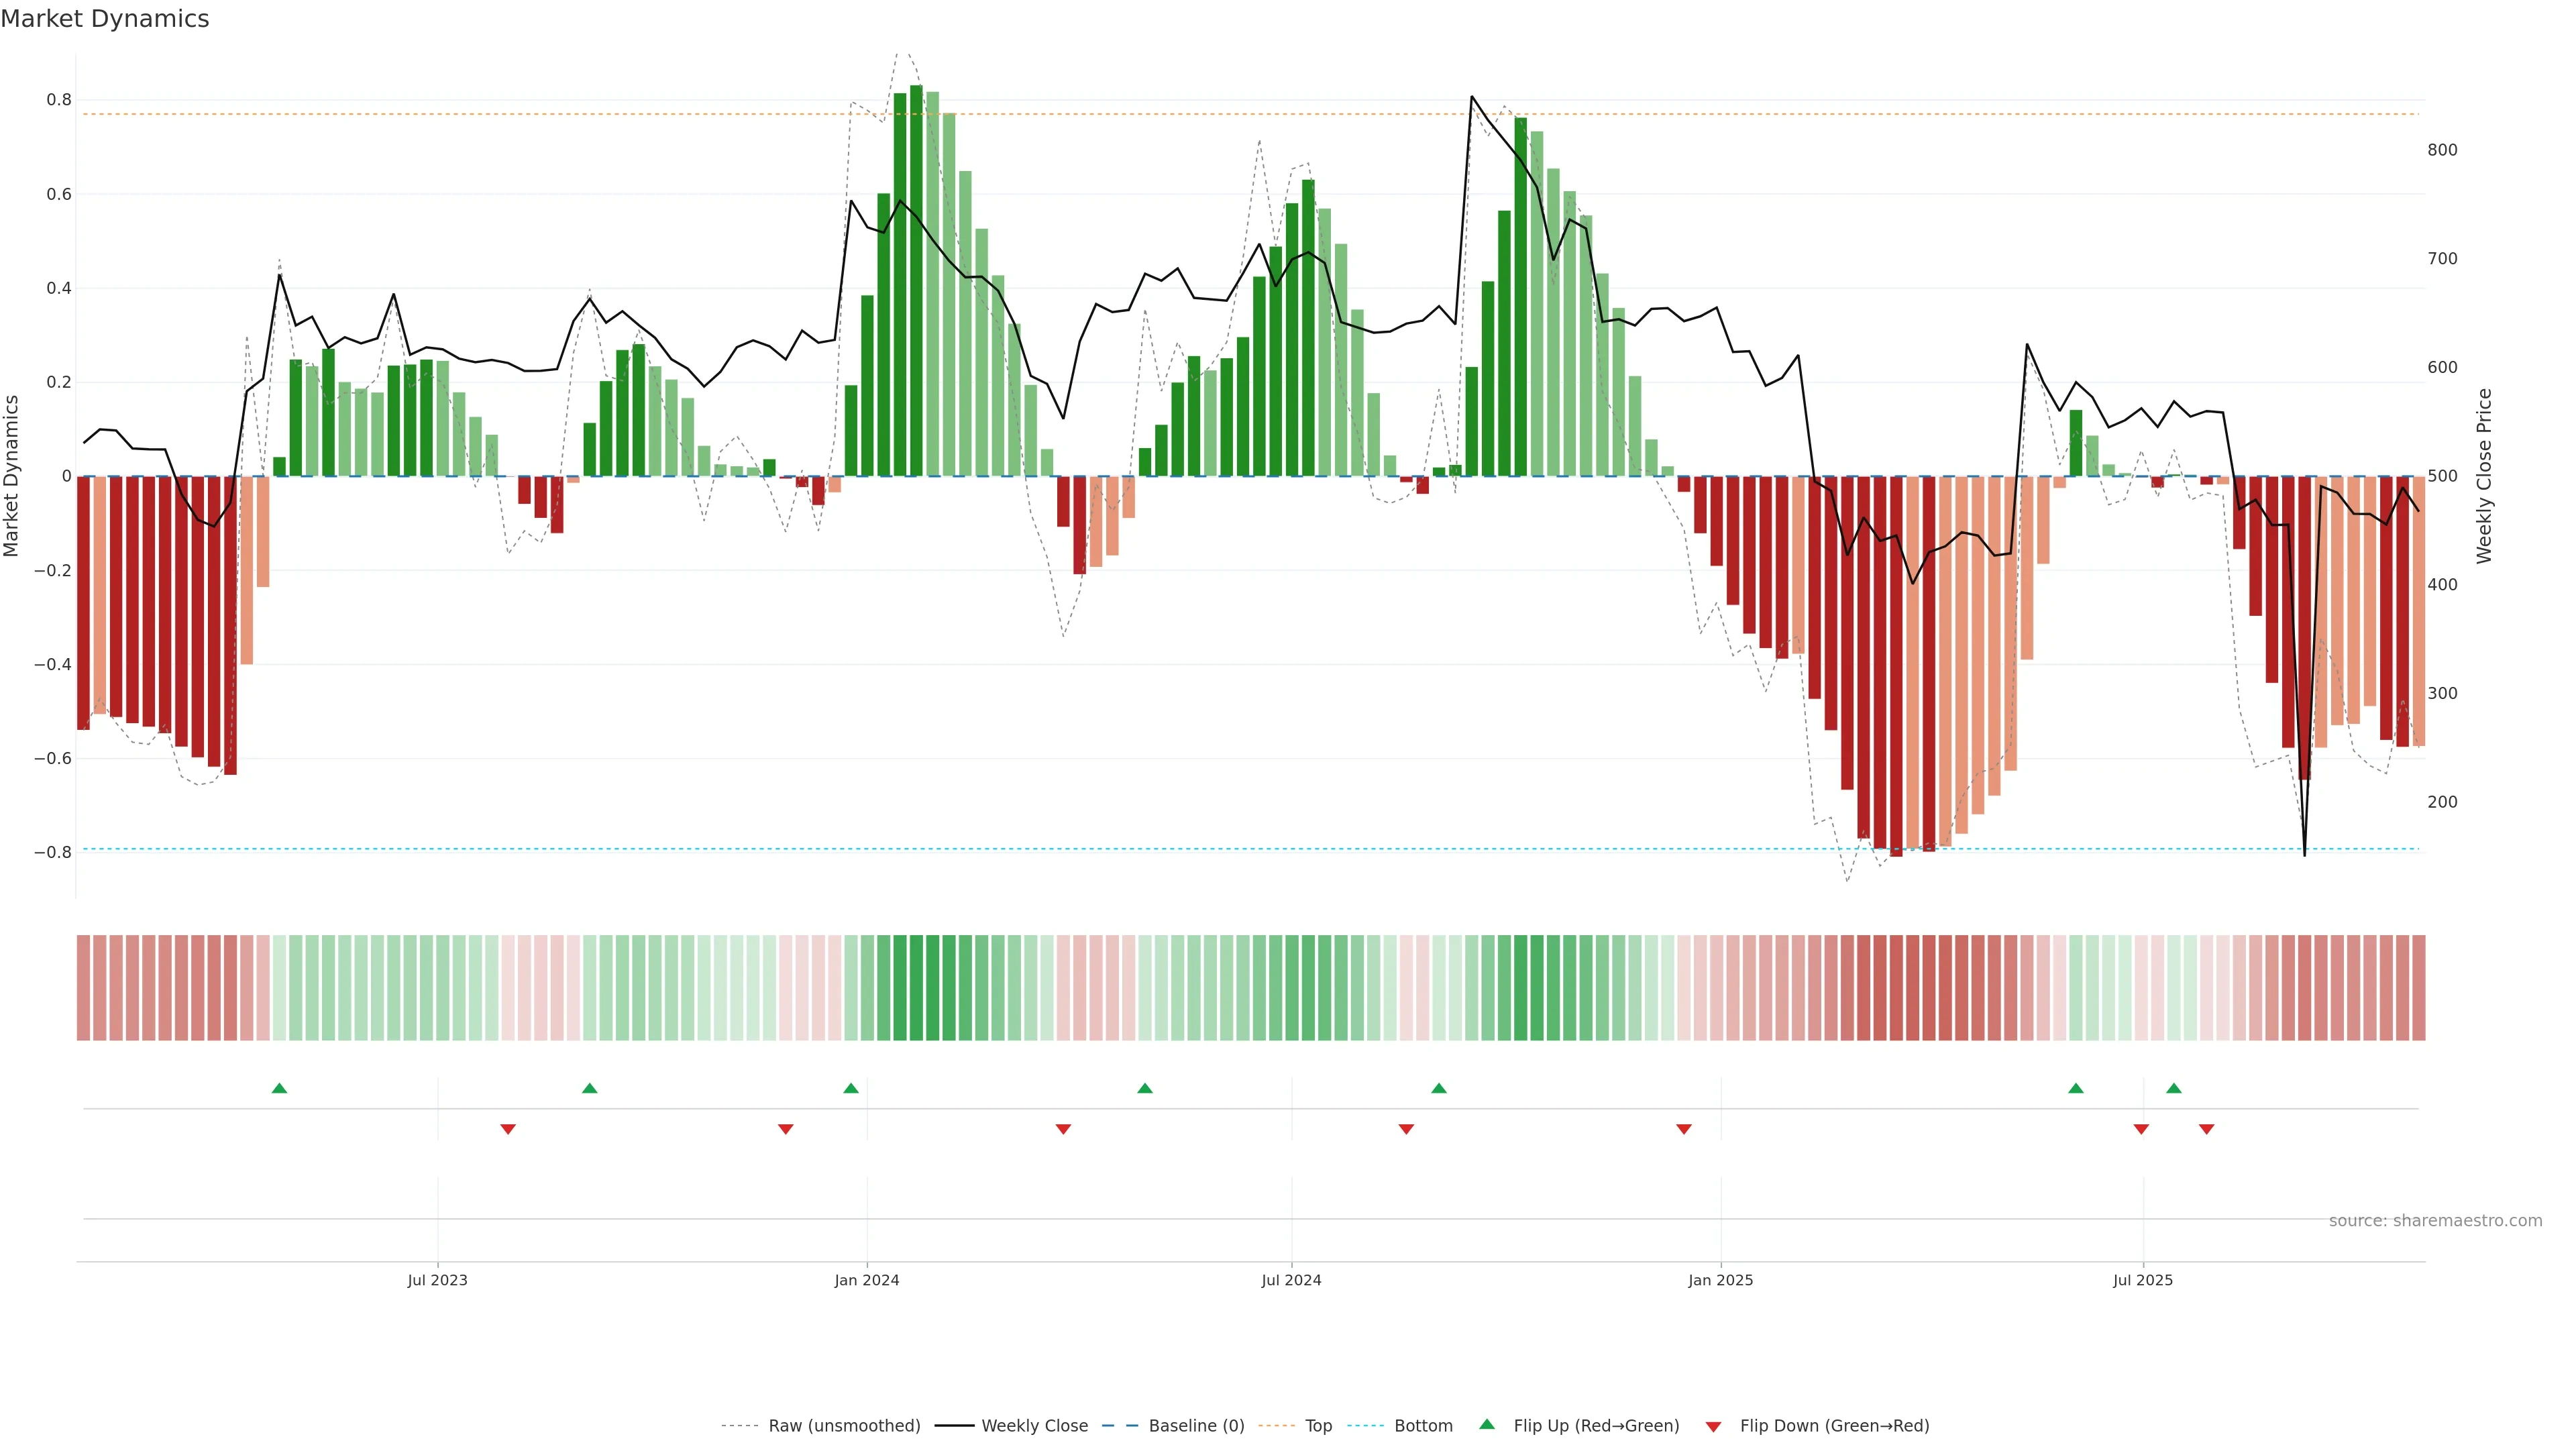Click the first red flip-down triangle marker

(x=508, y=1129)
